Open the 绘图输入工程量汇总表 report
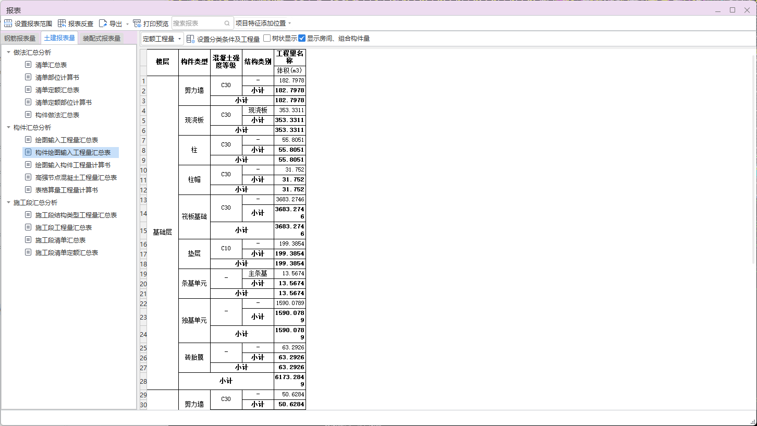 [x=67, y=140]
